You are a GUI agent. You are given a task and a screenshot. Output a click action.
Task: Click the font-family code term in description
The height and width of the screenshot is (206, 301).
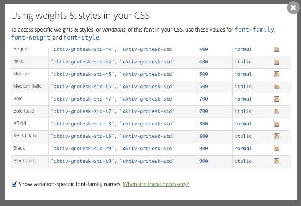(x=254, y=30)
